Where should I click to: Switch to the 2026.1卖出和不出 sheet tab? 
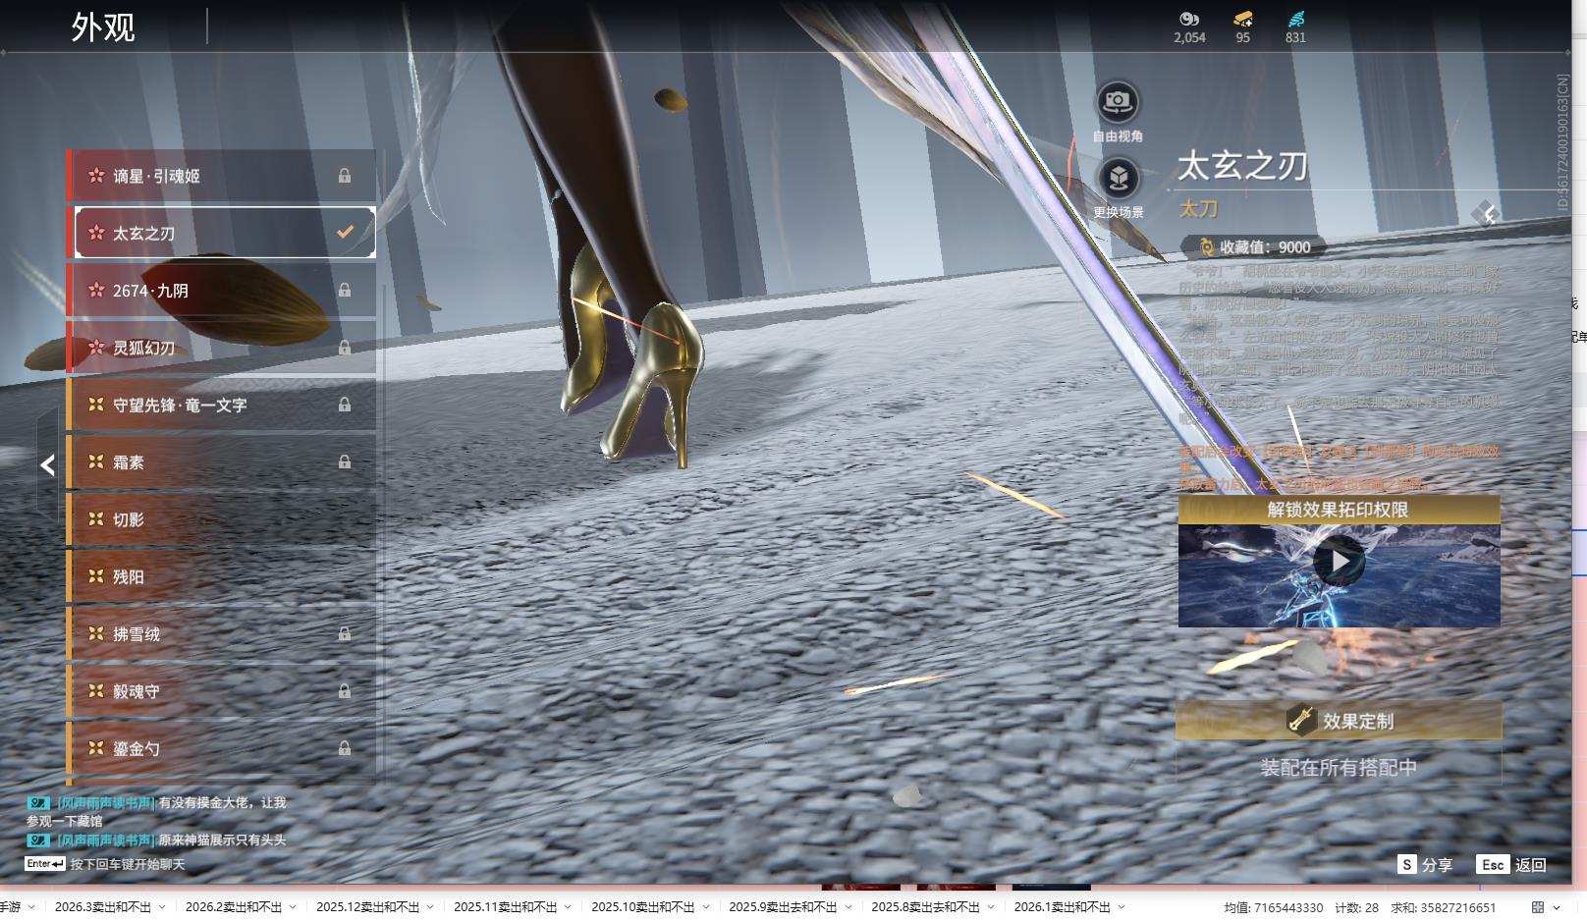[1062, 907]
